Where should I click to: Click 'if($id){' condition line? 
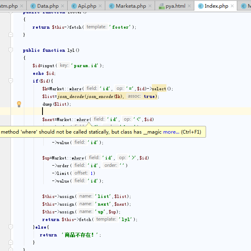tap(43, 81)
